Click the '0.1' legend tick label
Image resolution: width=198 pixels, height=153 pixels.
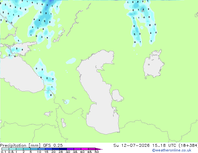(3, 152)
